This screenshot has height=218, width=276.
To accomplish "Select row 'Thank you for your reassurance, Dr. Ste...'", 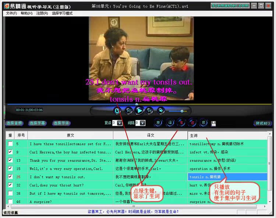I will (x=70, y=160).
